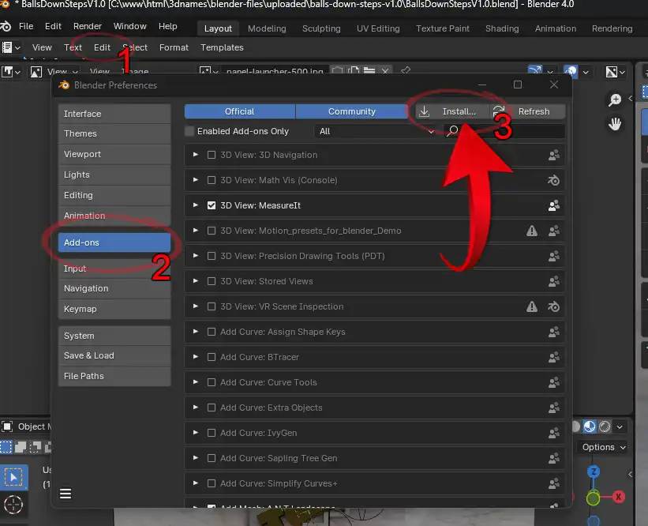Switch to the Sculpting workspace tab
The image size is (648, 526).
pyautogui.click(x=321, y=28)
